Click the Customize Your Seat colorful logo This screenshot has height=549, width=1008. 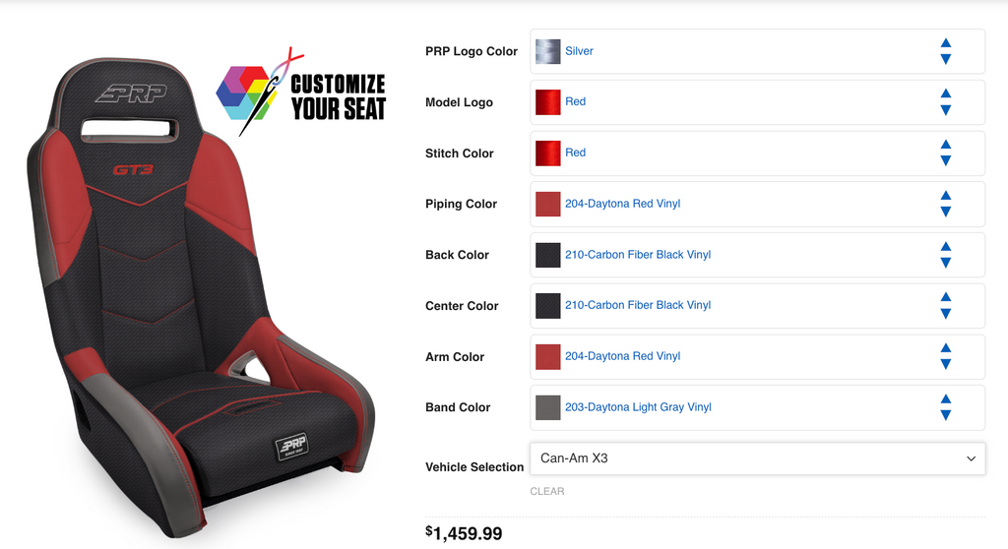(301, 91)
